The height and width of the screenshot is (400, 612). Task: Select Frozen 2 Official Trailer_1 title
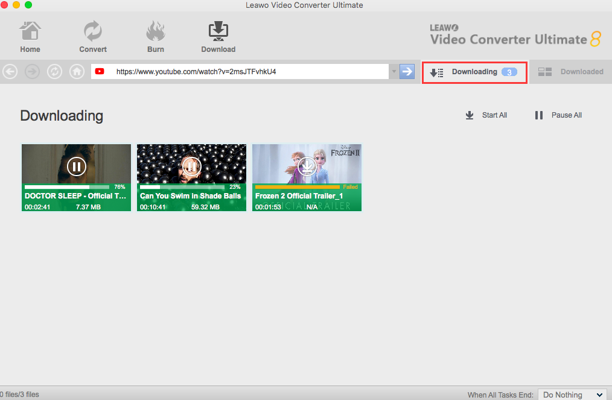tap(299, 196)
